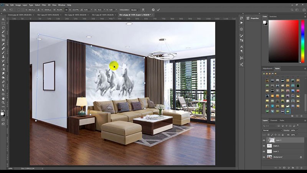Open the Color panel options menu
The image size is (307, 173).
click(305, 17)
